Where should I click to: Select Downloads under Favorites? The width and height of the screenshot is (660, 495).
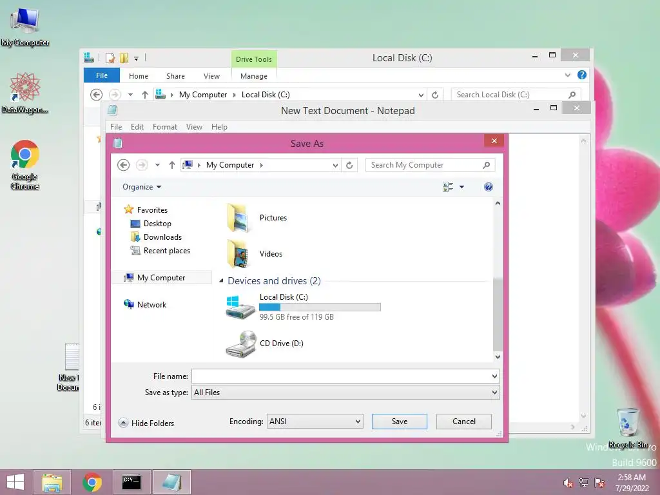click(x=156, y=237)
